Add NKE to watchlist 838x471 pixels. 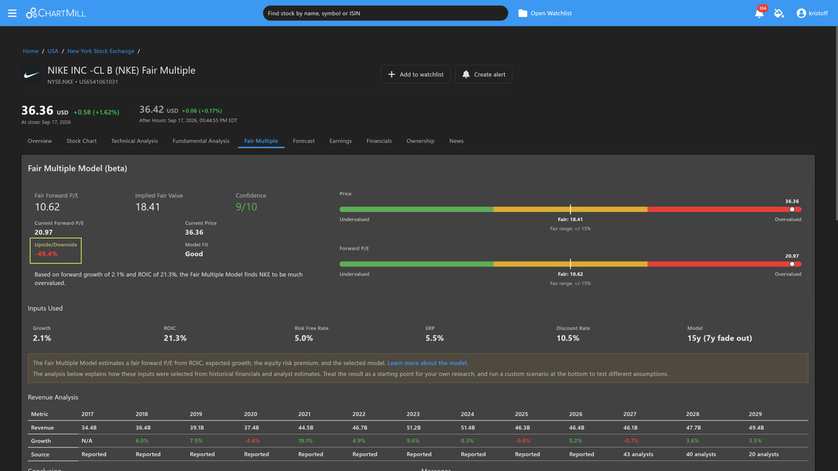pyautogui.click(x=416, y=75)
